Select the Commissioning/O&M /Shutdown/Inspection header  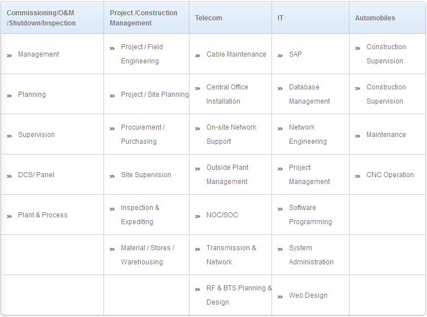(x=41, y=18)
